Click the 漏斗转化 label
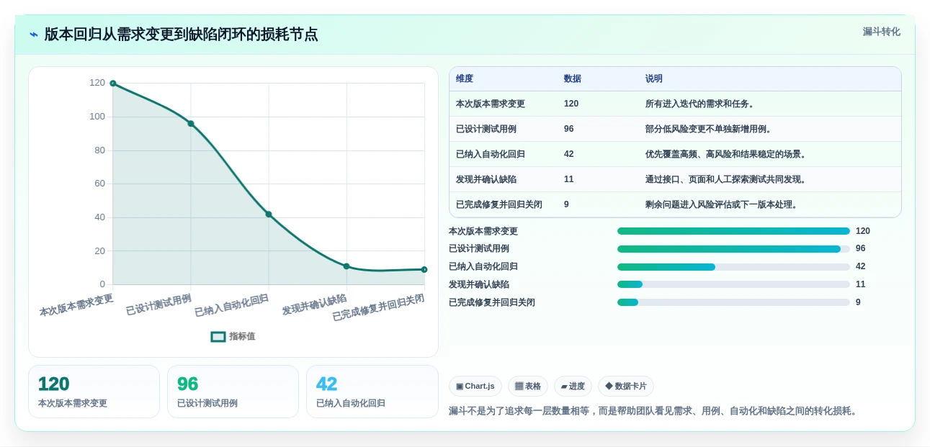 (x=882, y=32)
